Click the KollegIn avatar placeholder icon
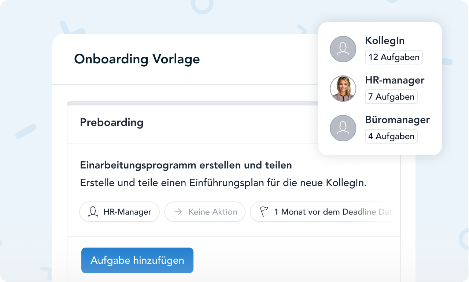Viewport: 469px width, 282px height. point(343,49)
